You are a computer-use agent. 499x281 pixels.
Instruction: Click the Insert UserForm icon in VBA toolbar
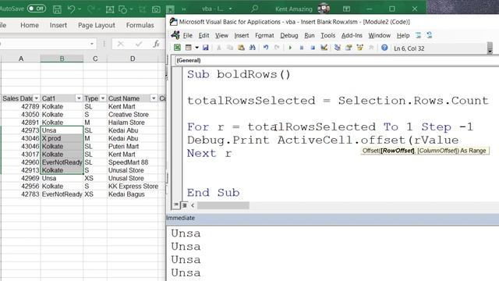point(189,48)
